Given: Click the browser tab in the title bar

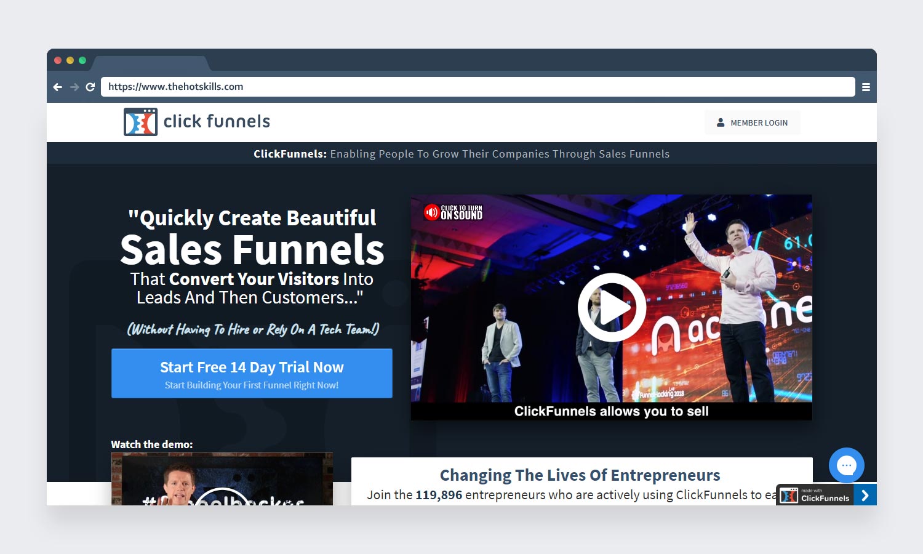Looking at the screenshot, I should pyautogui.click(x=151, y=63).
